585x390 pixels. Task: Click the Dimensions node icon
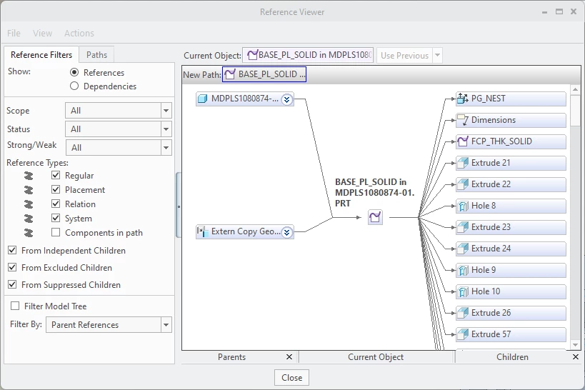463,120
